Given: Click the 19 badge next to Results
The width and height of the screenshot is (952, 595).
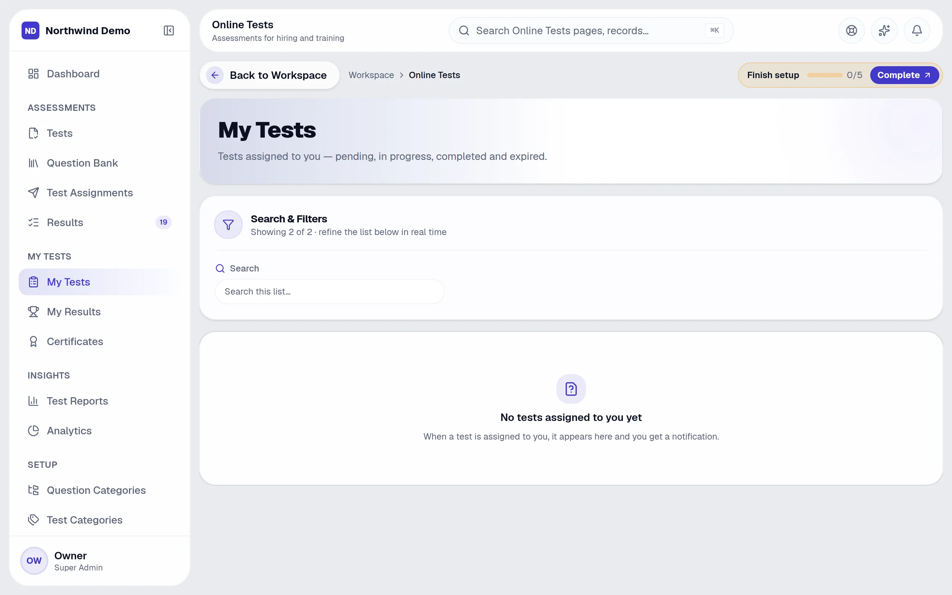Looking at the screenshot, I should point(163,222).
